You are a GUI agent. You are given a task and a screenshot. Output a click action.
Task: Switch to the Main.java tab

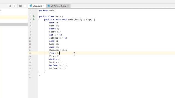37,6
